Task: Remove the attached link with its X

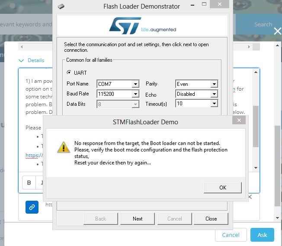Action: point(250,197)
